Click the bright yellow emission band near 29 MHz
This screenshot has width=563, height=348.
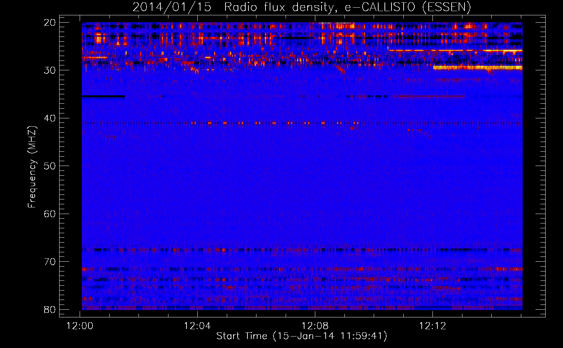(478, 68)
